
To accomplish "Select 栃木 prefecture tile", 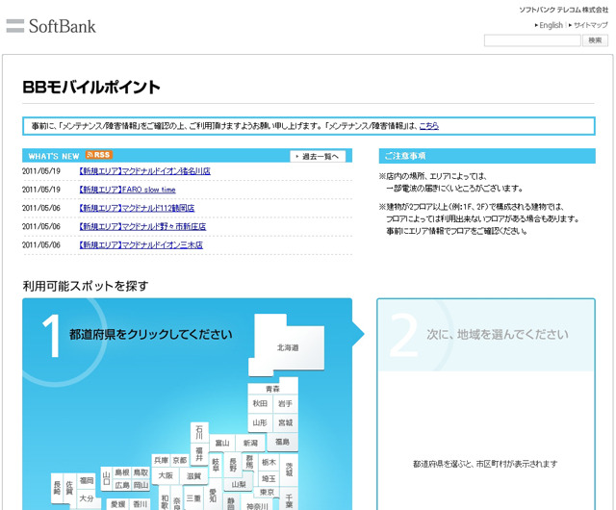I will (x=269, y=462).
